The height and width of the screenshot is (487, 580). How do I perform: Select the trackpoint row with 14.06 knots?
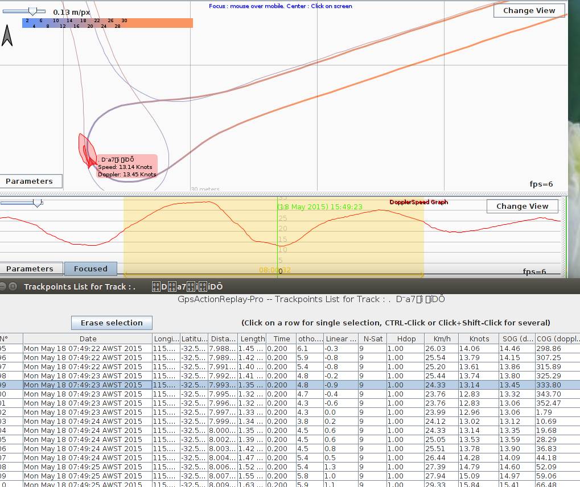point(285,349)
